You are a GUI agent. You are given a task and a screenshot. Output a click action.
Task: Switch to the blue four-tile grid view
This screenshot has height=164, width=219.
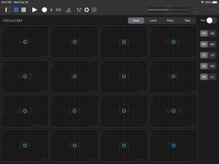(x=16, y=10)
